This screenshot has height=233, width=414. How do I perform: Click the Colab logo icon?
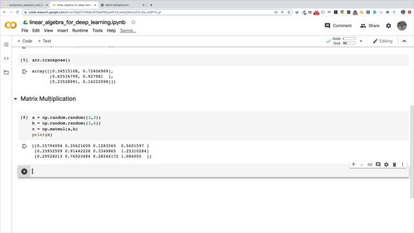point(10,25)
